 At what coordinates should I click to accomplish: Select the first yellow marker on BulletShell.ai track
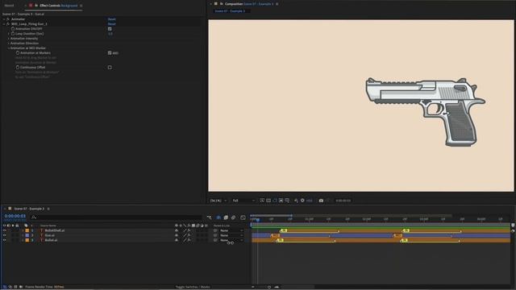(x=284, y=230)
